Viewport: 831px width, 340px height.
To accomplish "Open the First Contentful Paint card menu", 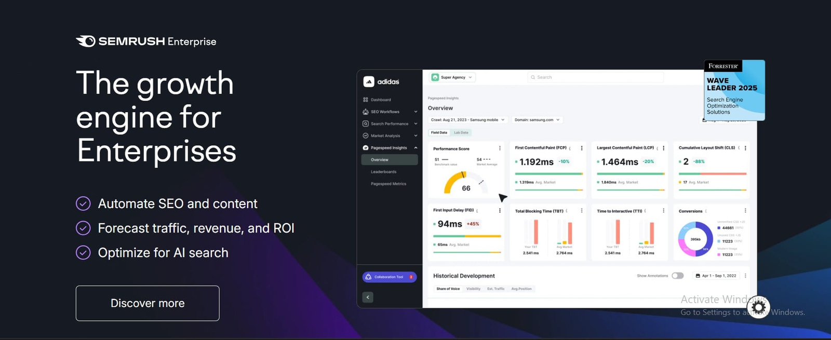I will click(x=582, y=148).
